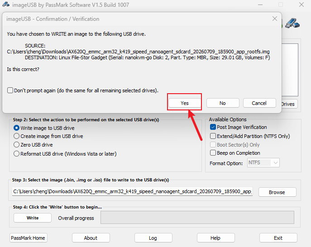This screenshot has height=247, width=311.
Task: Click the Step 2 heading text
Action: (86, 120)
